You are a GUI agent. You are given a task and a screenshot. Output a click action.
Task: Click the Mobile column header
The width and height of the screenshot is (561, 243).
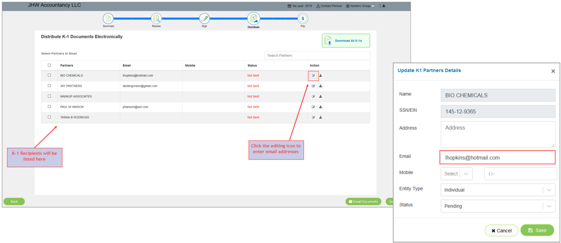(x=190, y=65)
